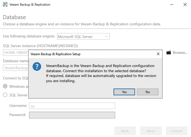Select the Windows authentication radio button

point(5,86)
